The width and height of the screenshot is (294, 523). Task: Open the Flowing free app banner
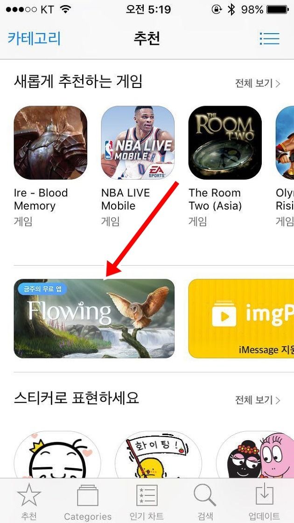tap(94, 319)
